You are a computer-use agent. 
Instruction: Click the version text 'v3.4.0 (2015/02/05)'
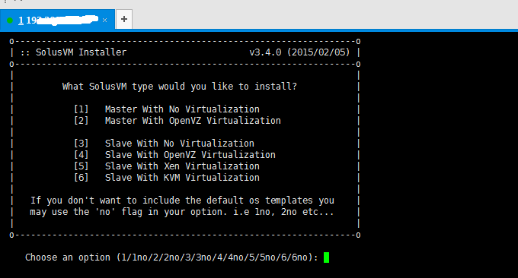[299, 52]
